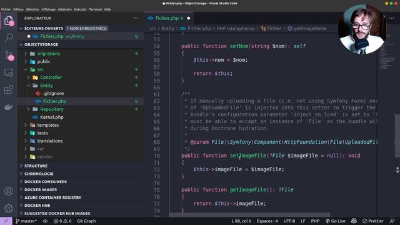
Task: Expand the Controller folder
Action: click(28, 77)
